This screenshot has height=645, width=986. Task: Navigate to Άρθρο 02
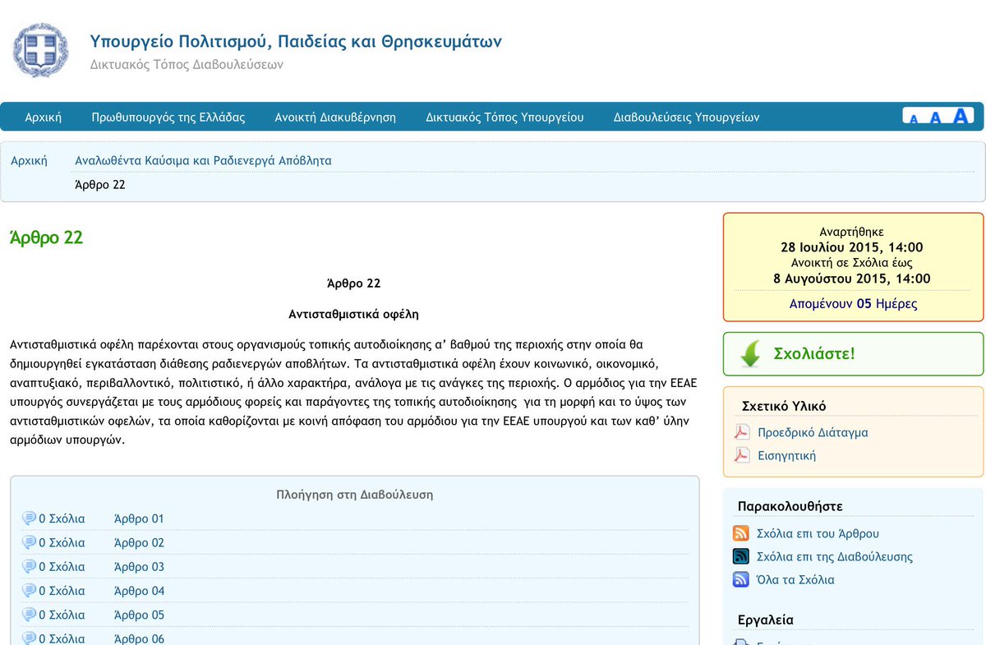pyautogui.click(x=139, y=542)
